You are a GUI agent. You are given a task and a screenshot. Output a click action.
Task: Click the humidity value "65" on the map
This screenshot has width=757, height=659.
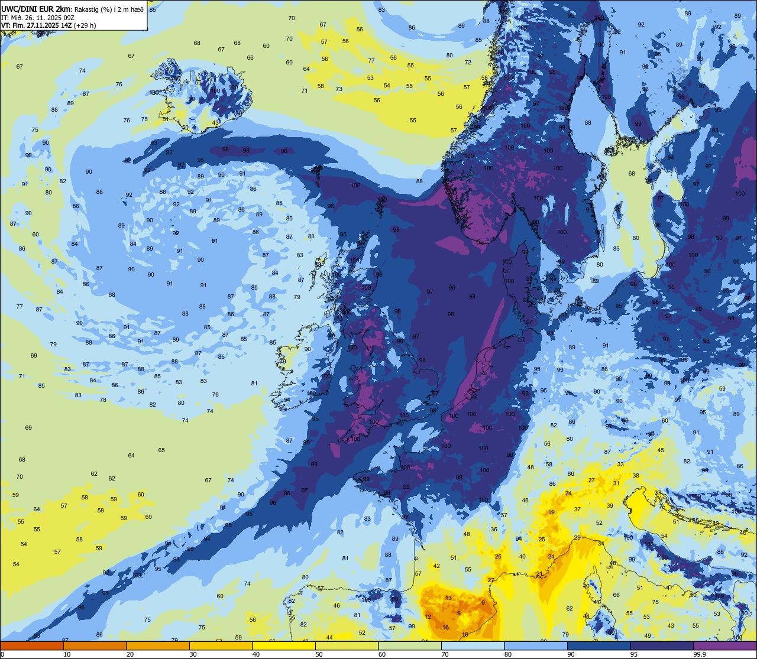161,450
